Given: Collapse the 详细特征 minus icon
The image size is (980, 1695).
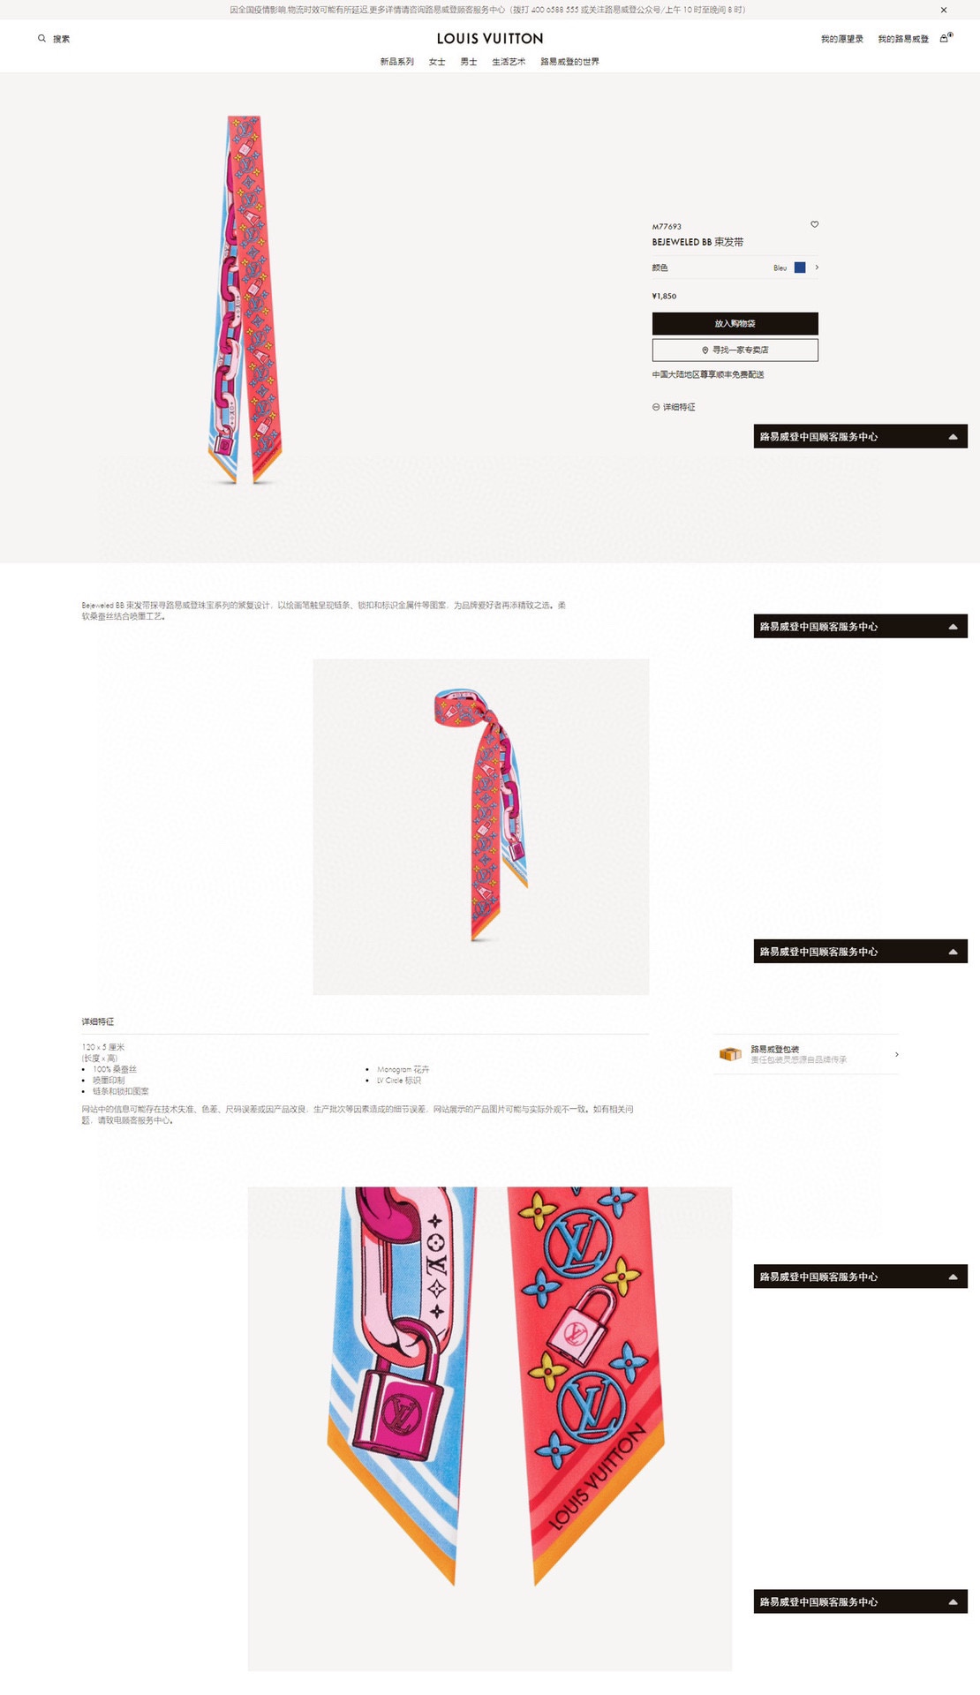Looking at the screenshot, I should point(656,407).
